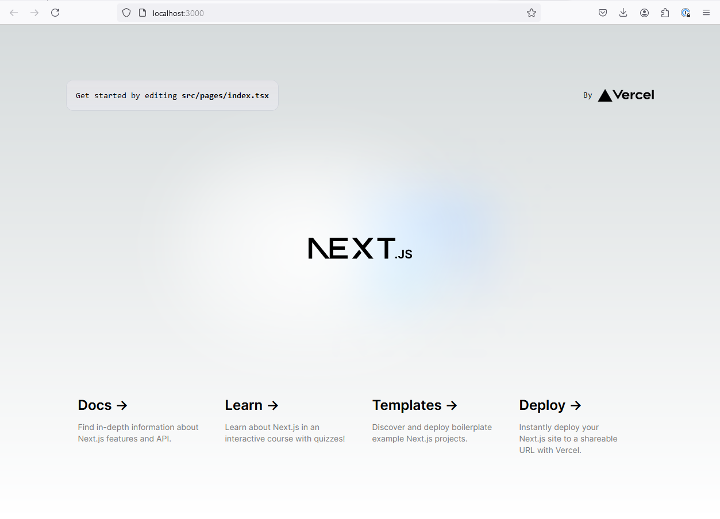Viewport: 720px width, 519px height.
Task: Open the Extensions puzzle-piece panel
Action: pyautogui.click(x=665, y=13)
